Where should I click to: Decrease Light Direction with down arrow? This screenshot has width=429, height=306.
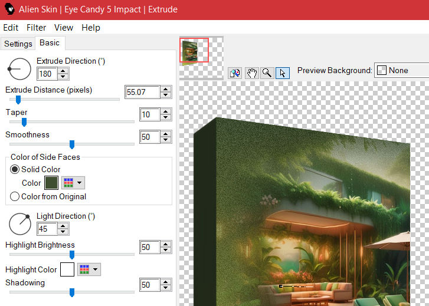click(x=63, y=232)
